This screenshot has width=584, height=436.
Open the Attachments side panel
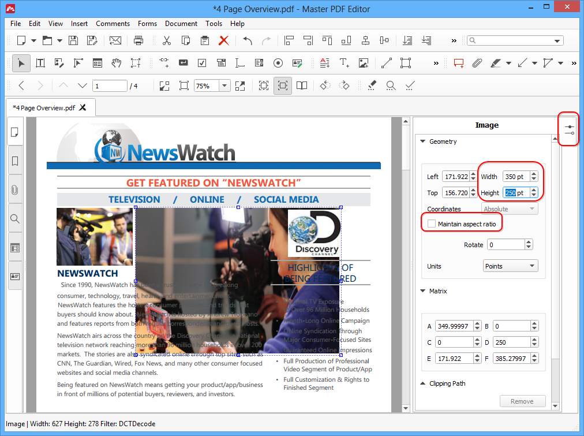coord(15,190)
